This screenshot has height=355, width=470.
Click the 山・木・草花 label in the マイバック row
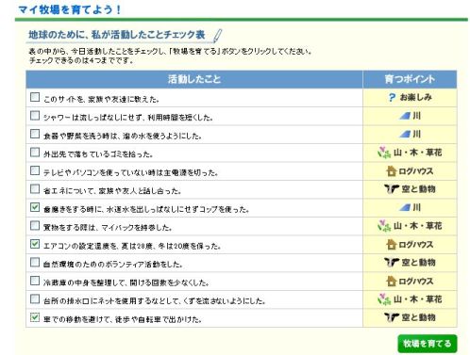(x=418, y=226)
